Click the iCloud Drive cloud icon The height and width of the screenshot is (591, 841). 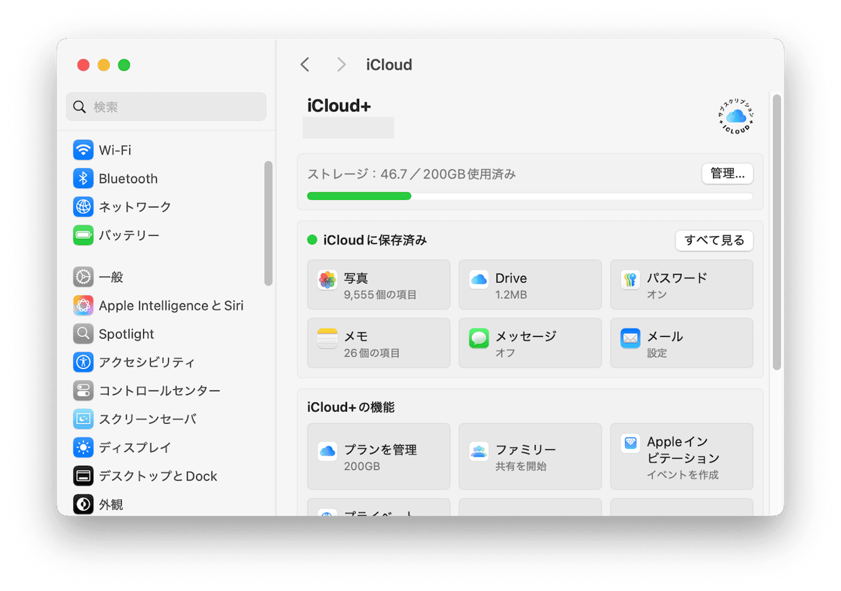point(479,280)
